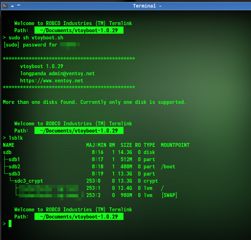Click the dash button beside the pin icon

pos(19,5)
